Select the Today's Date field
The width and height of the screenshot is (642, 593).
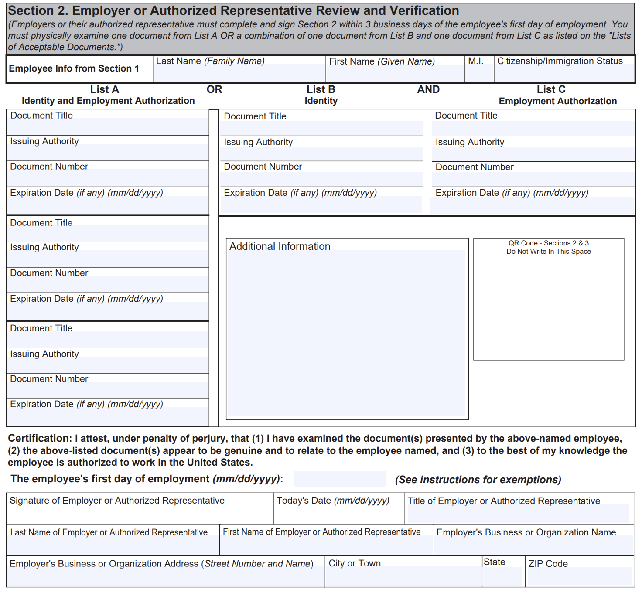click(339, 515)
